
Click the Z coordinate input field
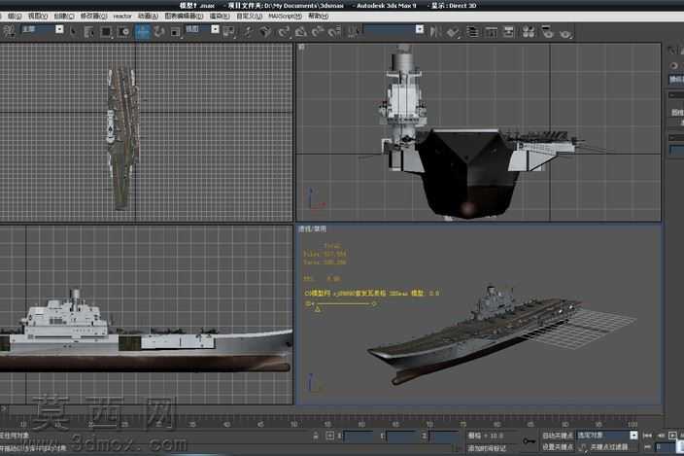tap(444, 436)
